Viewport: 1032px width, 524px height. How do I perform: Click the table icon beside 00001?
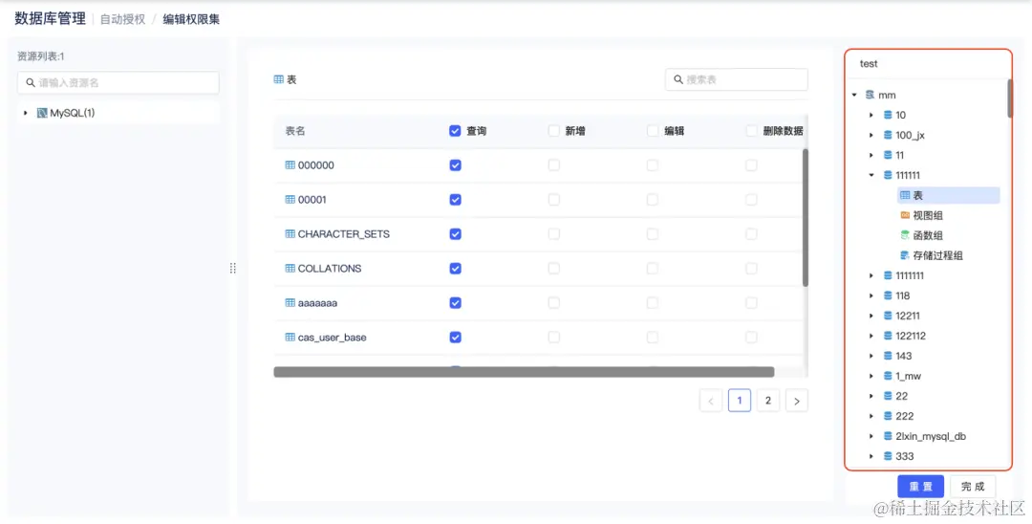coord(290,200)
